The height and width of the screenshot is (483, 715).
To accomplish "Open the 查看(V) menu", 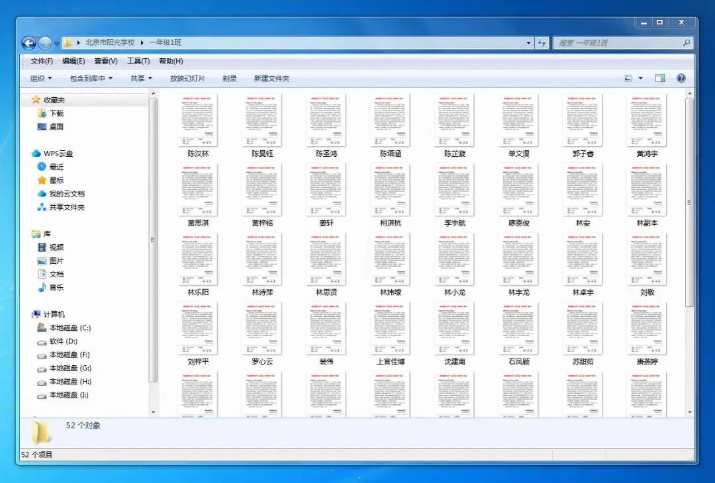I will pos(106,61).
